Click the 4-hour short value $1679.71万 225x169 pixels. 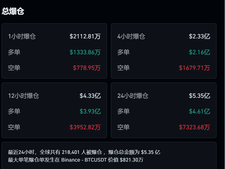(x=195, y=68)
